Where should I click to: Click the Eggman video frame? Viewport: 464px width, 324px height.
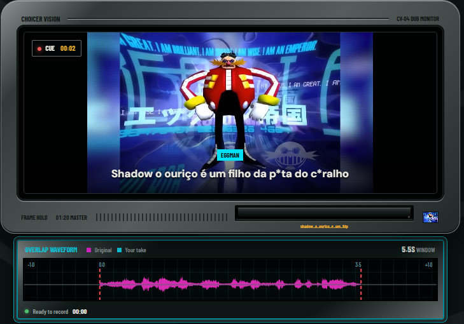click(230, 112)
